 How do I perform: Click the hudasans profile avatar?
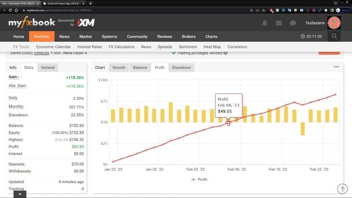pos(334,23)
